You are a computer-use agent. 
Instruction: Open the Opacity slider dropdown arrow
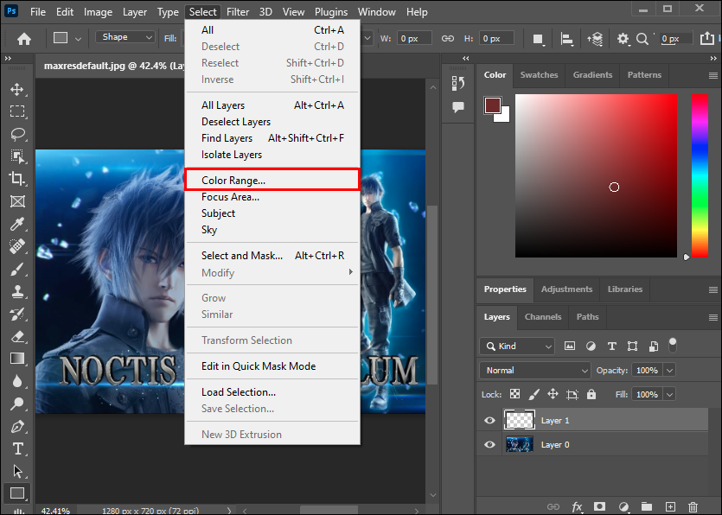670,370
